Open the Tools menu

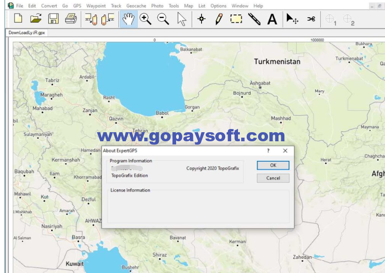pos(173,5)
